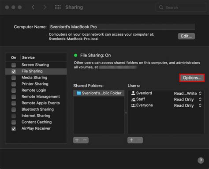Screen dimensions: 209x169
Task: Go forward with the right chevron
Action: click(x=45, y=7)
